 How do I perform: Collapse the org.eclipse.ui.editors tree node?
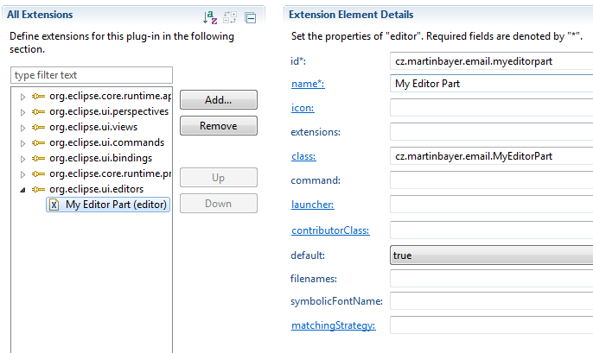coord(22,190)
